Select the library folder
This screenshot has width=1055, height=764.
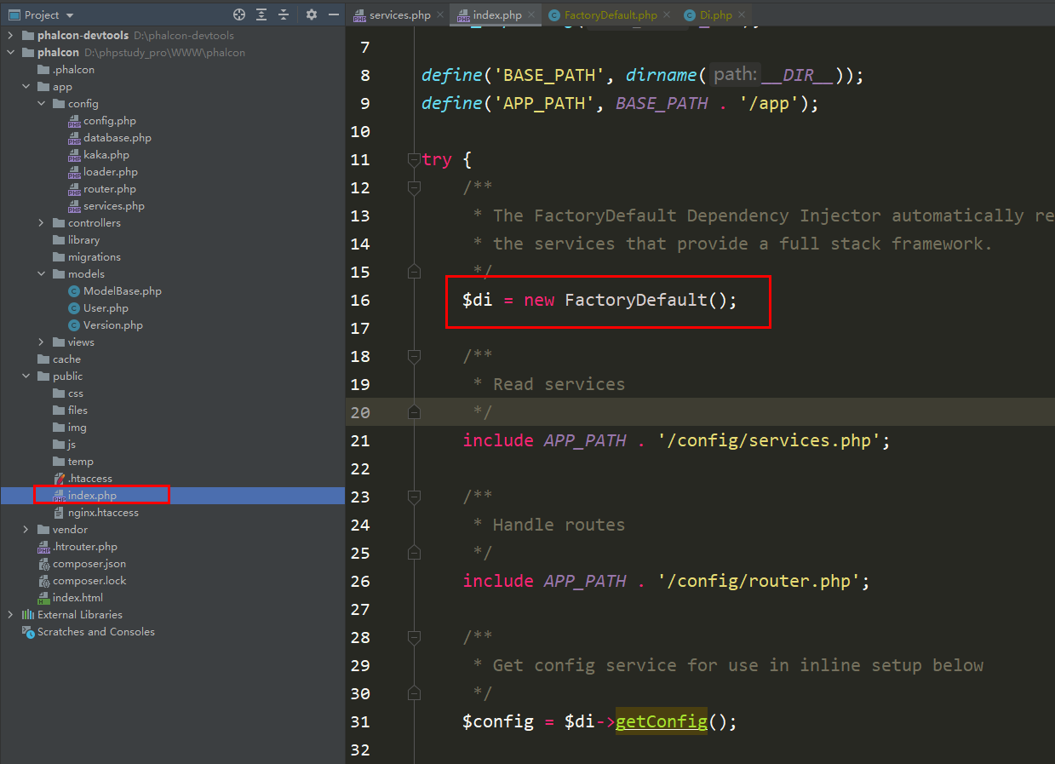point(83,240)
